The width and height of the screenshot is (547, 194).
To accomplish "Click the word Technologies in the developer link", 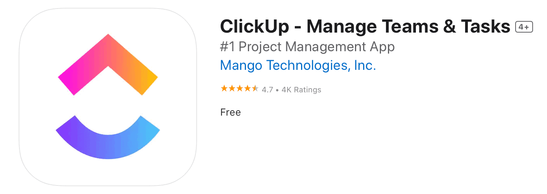I will pyautogui.click(x=307, y=65).
